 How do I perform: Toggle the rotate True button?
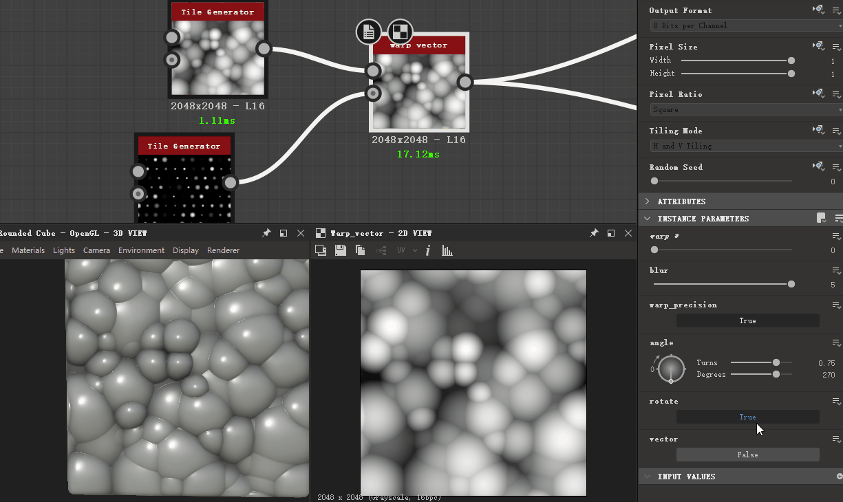(747, 417)
